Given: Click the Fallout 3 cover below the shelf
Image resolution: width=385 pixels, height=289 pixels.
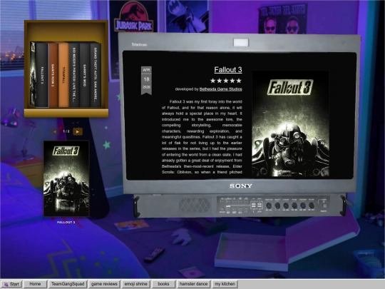Looking at the screenshot, I should point(66,178).
